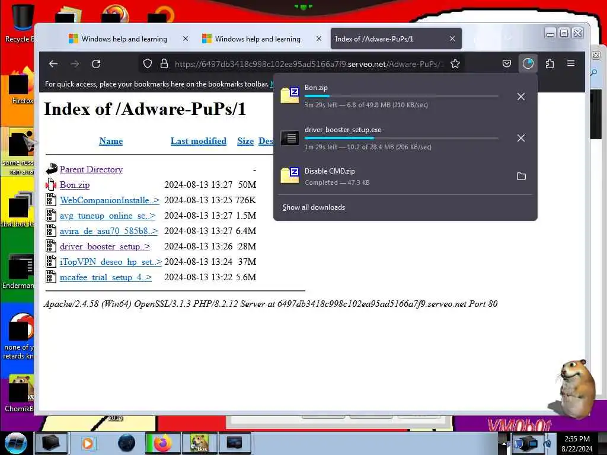Open the media player taskbar icon

click(x=88, y=443)
